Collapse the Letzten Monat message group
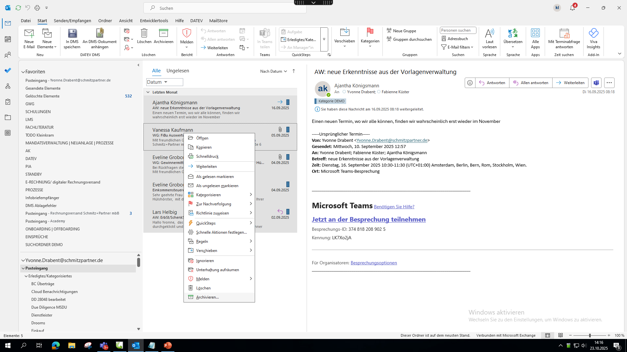Screen dimensions: 627x352 148,92
